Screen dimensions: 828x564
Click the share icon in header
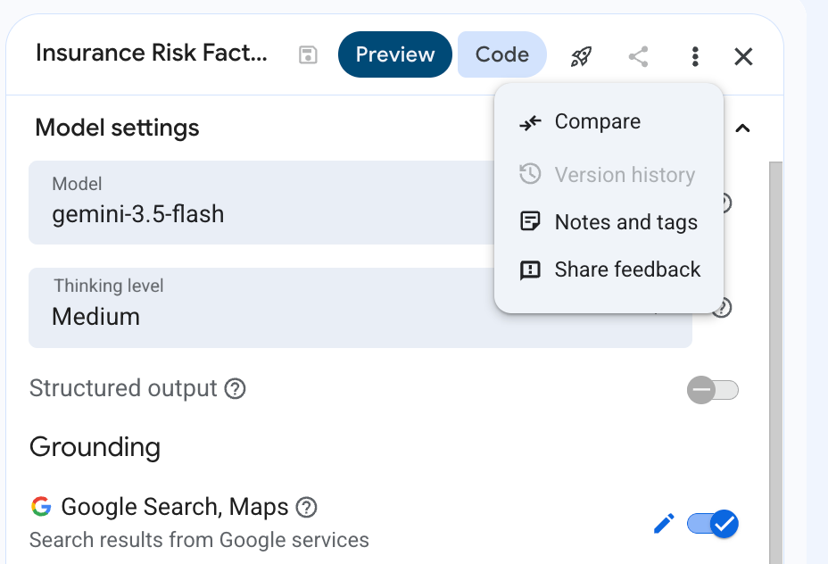pyautogui.click(x=639, y=56)
